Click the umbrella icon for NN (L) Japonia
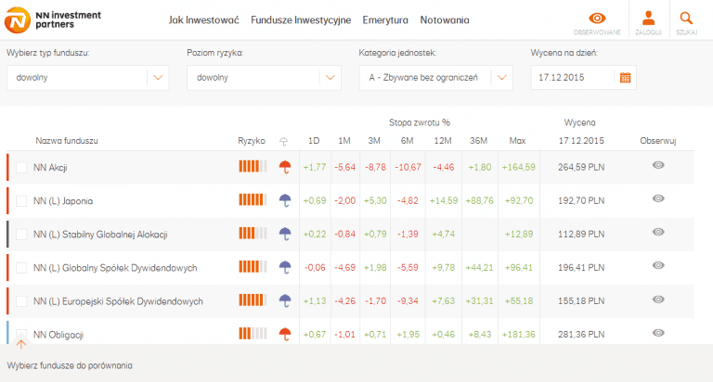This screenshot has height=382, width=713. tap(285, 200)
